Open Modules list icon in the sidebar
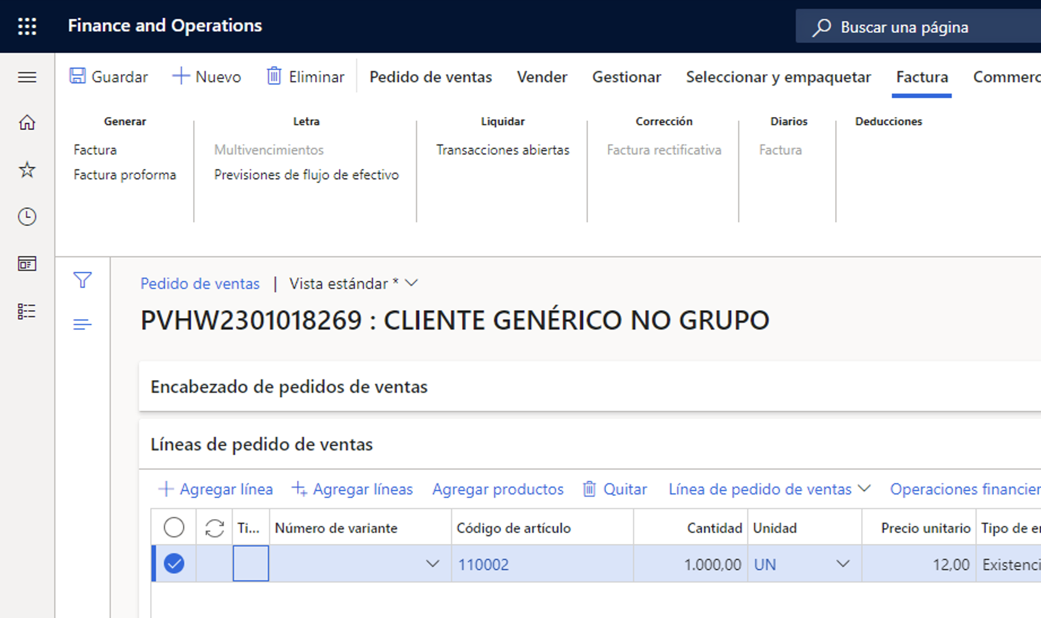1041x618 pixels. (27, 311)
